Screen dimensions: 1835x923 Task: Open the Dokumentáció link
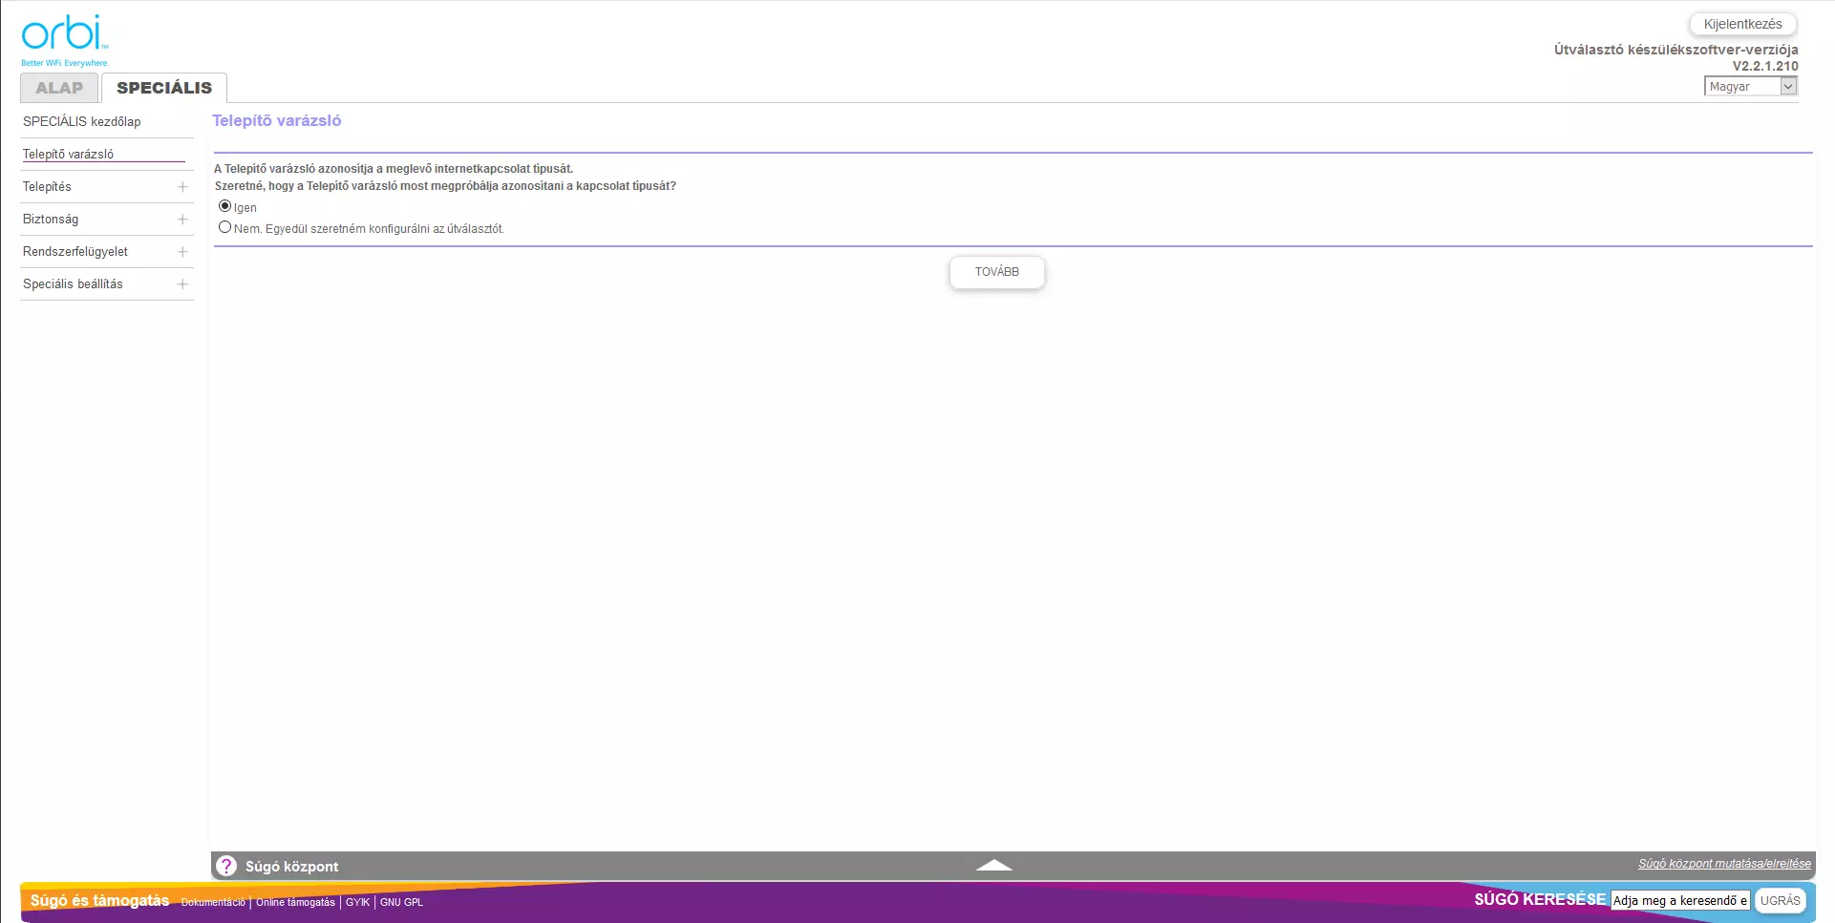pos(213,902)
